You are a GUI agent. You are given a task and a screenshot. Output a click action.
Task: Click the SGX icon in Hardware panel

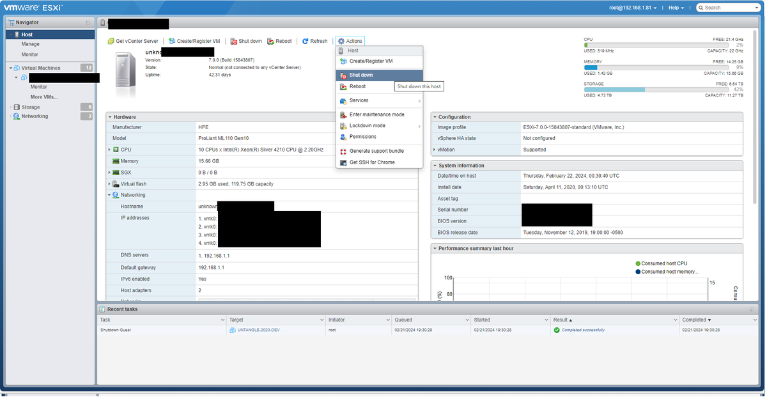coord(116,173)
